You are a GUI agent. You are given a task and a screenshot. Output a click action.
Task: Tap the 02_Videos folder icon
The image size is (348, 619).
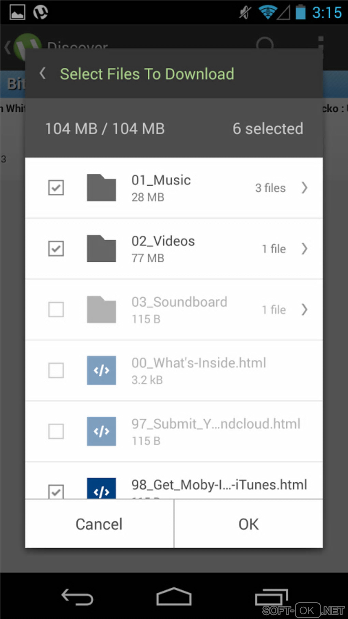pyautogui.click(x=101, y=248)
